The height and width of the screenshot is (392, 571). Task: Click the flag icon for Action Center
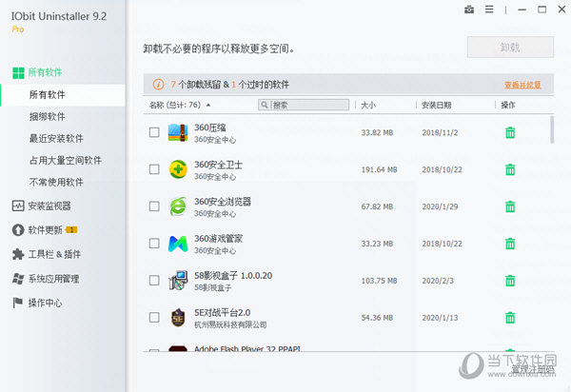click(x=18, y=303)
